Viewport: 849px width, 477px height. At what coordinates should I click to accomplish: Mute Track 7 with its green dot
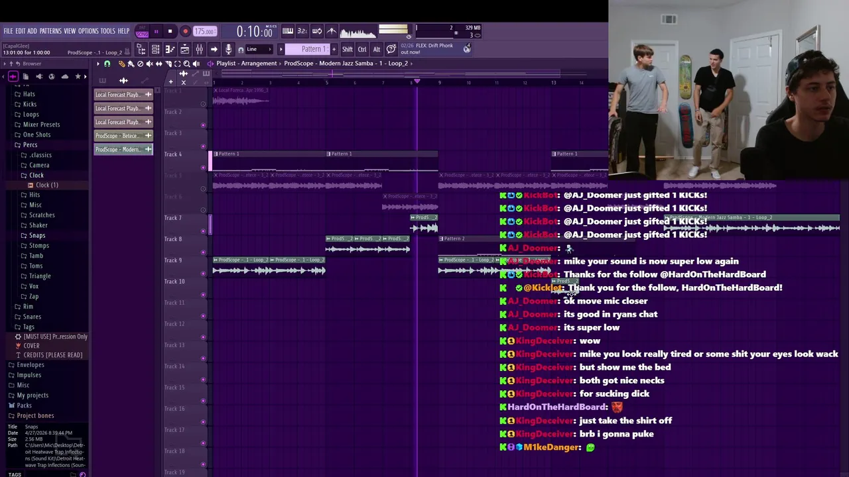tap(203, 231)
